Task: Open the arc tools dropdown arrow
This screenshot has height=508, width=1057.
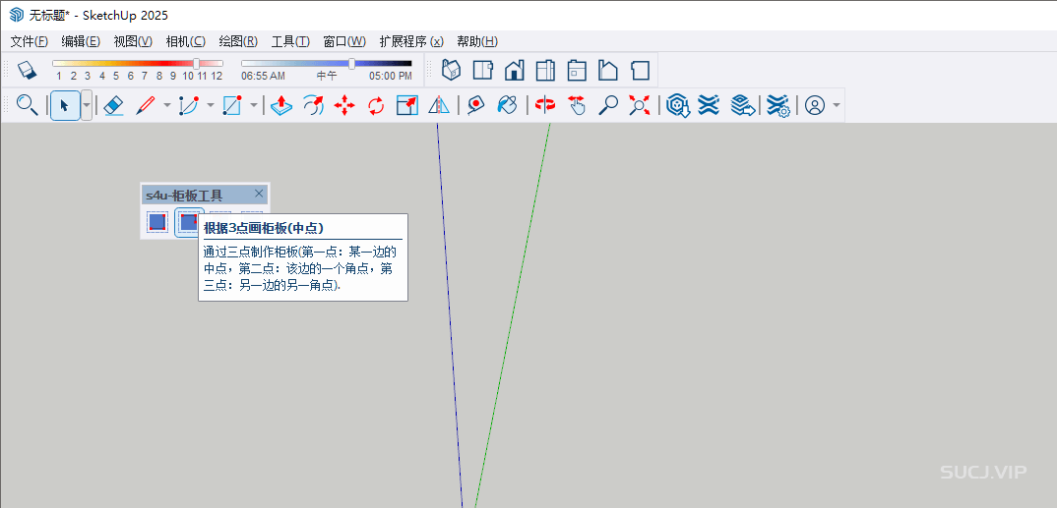Action: 211,105
